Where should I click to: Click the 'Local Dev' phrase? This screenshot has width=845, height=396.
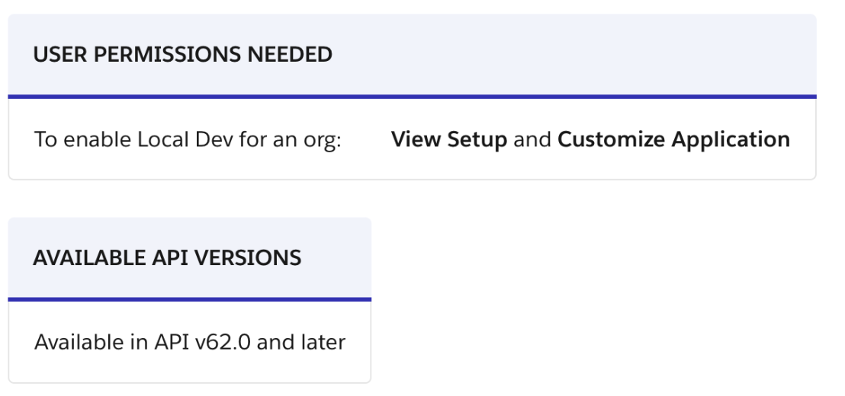pos(185,139)
